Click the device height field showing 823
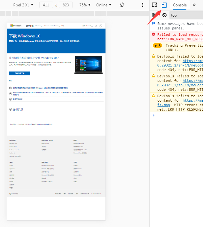Image resolution: width=203 pixels, height=227 pixels. coord(66,5)
